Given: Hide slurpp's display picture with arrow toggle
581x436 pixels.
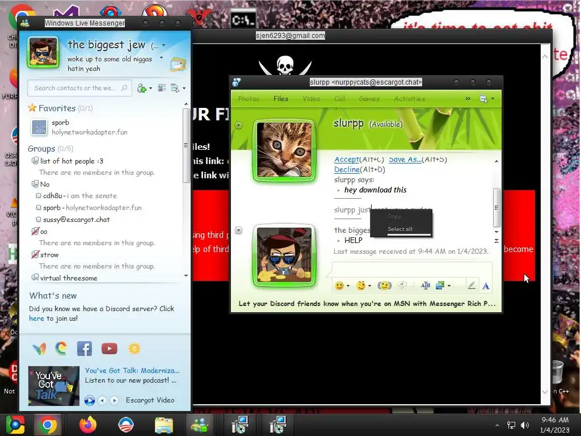Looking at the screenshot, I should (239, 125).
